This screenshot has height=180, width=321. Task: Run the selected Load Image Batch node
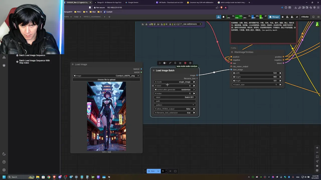coord(160,63)
